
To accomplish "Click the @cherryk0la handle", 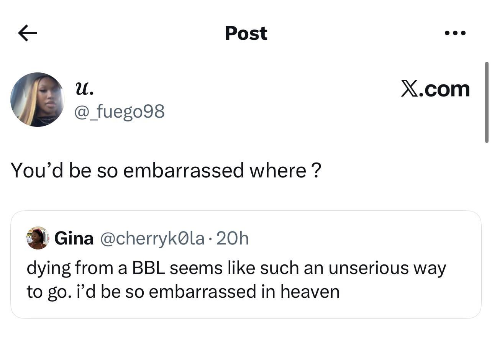I will coord(152,239).
